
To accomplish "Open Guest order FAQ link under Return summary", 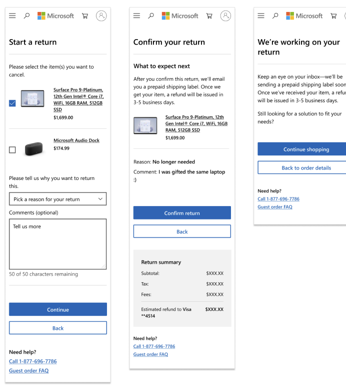I will click(150, 354).
